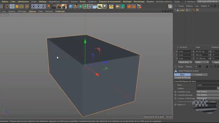
Task: Add a cube primitive object
Action: 71,6
